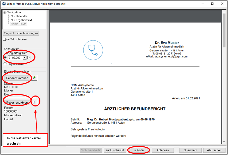
Task: Click the 'Sender zuordnen' button
Action: pyautogui.click(x=17, y=78)
